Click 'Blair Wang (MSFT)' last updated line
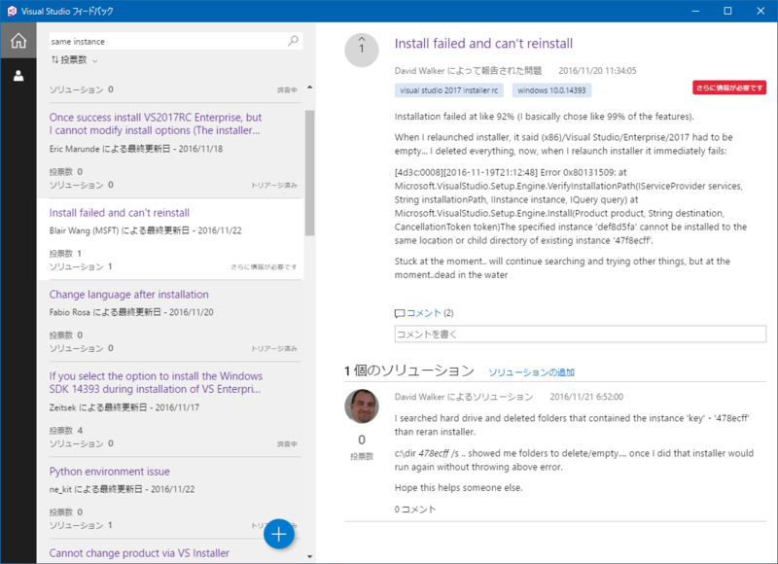The height and width of the screenshot is (564, 778). (x=145, y=230)
